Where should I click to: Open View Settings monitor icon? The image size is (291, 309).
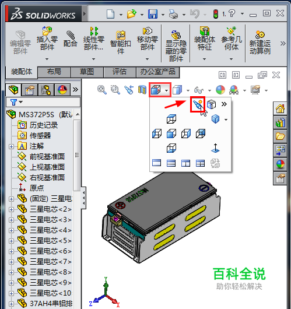click(x=255, y=90)
